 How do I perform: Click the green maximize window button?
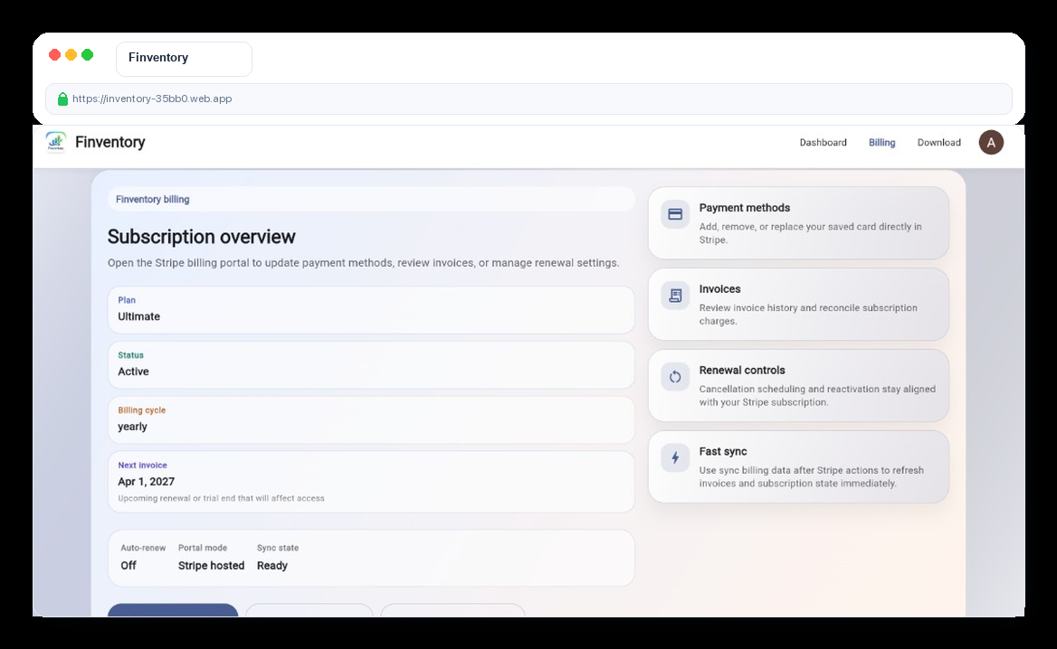[x=87, y=54]
